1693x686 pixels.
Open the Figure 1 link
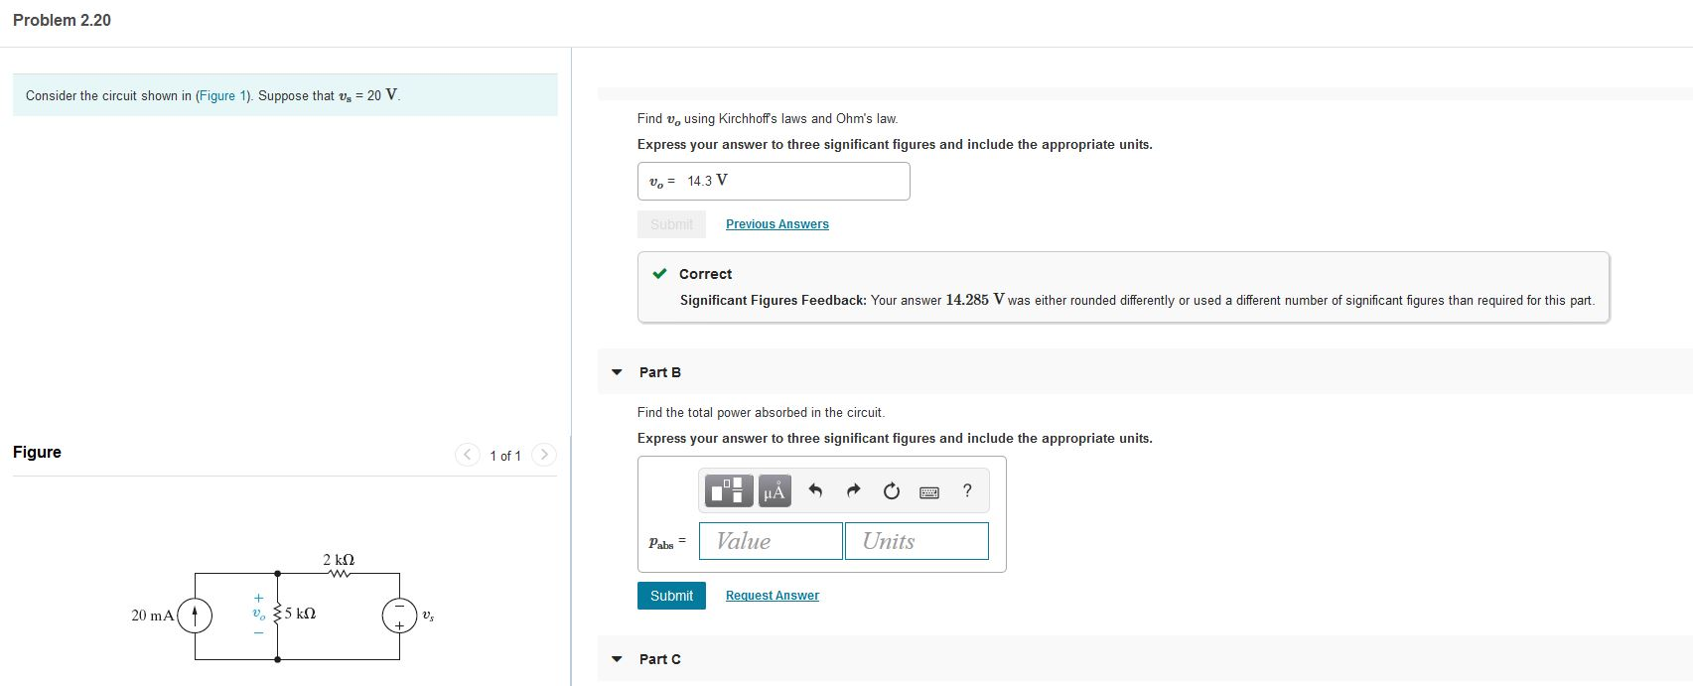click(222, 96)
